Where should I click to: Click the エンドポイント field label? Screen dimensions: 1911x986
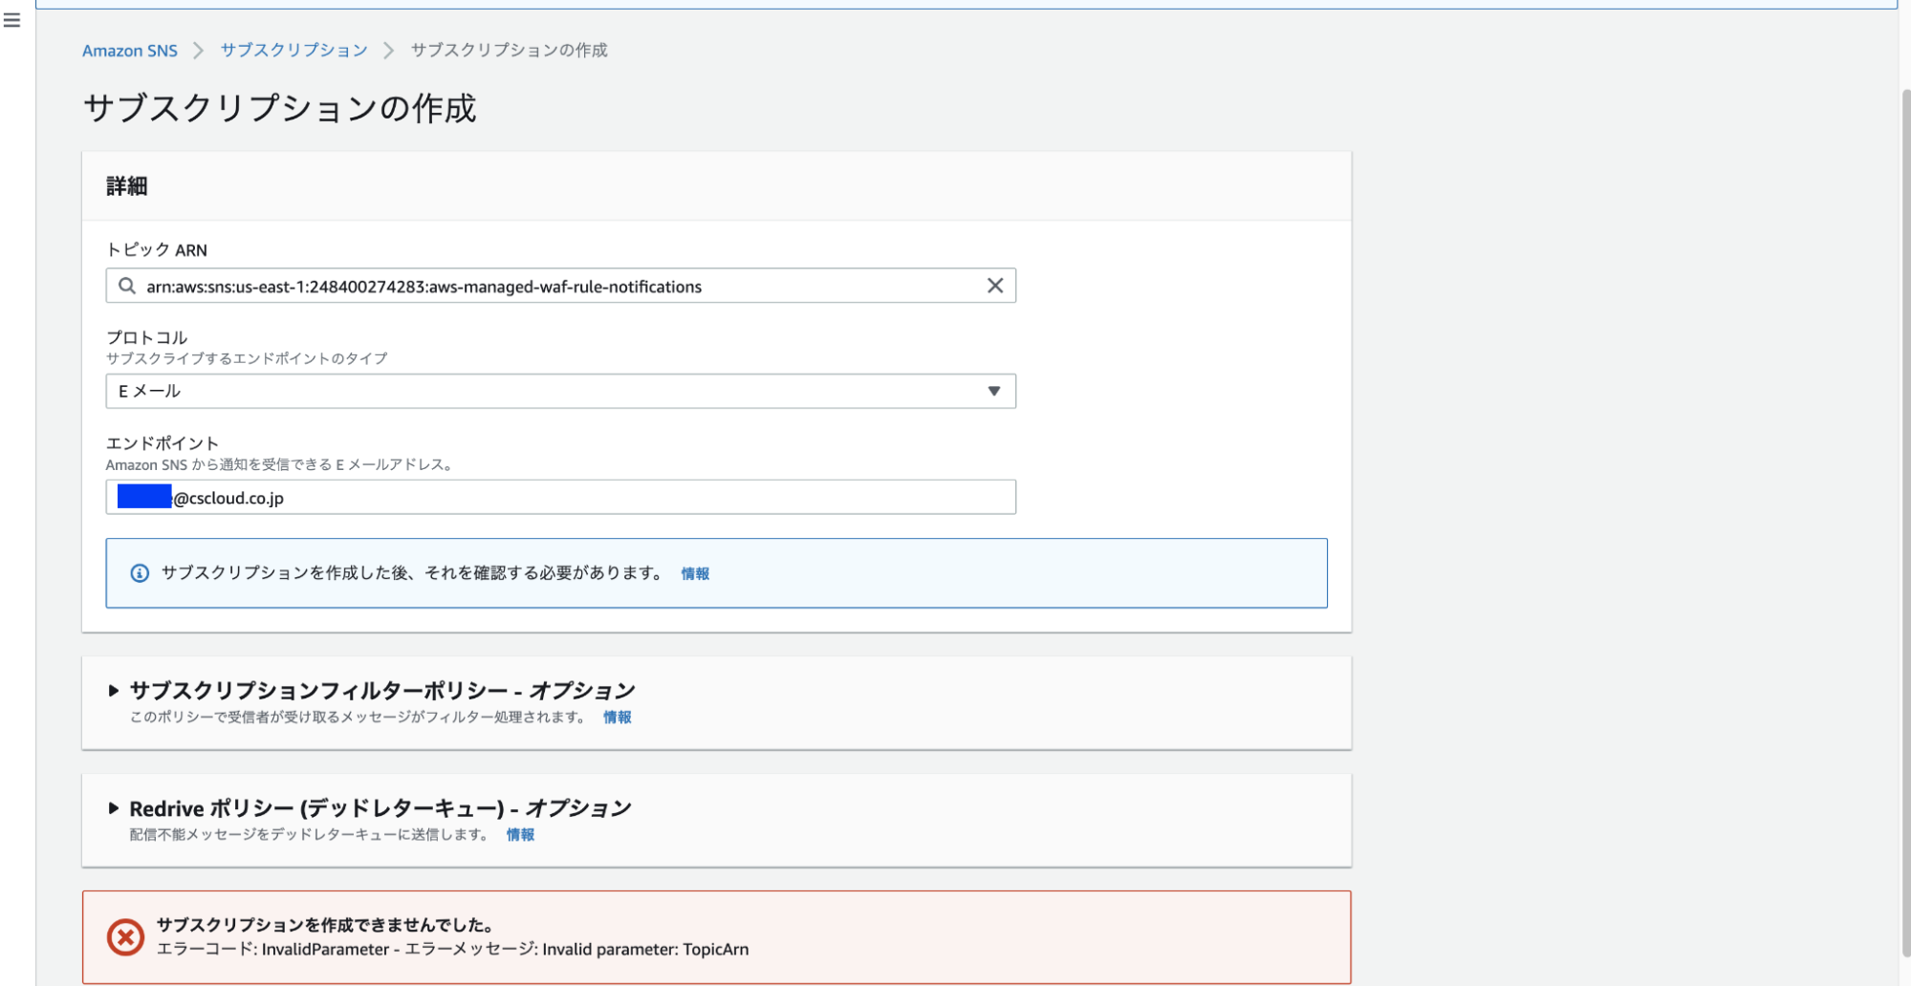pos(163,443)
